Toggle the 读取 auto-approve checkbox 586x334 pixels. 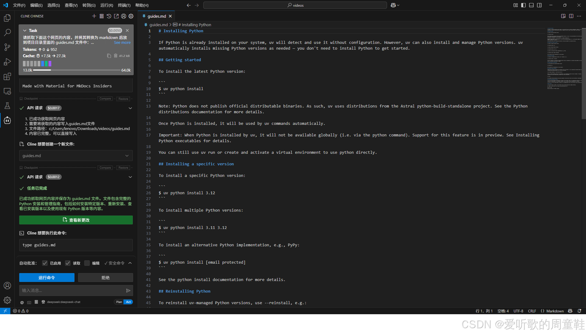68,263
